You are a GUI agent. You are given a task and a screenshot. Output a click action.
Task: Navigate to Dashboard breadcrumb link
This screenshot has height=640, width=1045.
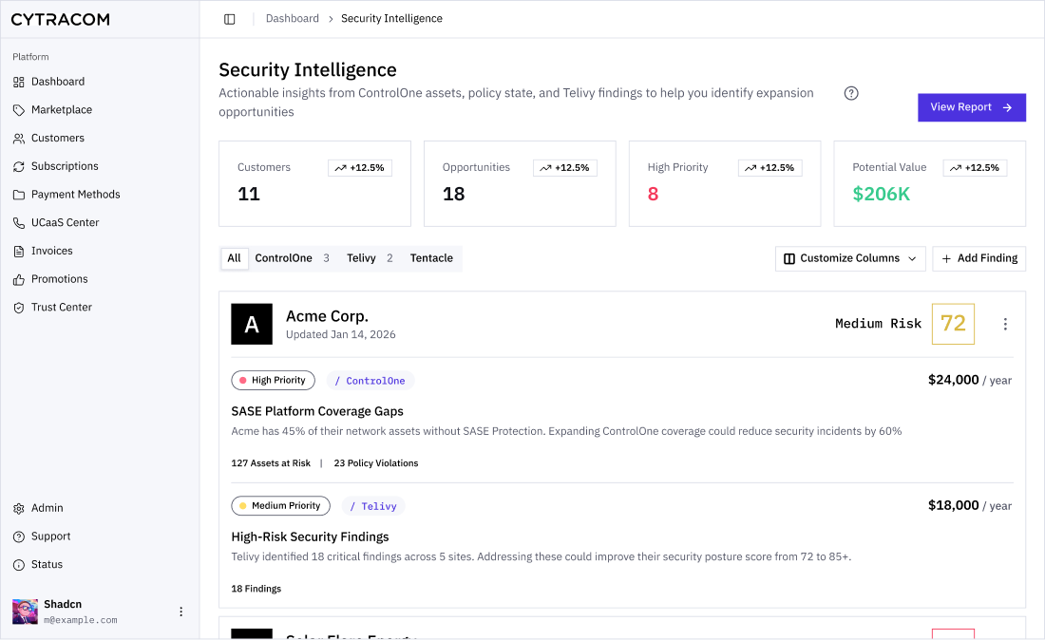pos(292,19)
